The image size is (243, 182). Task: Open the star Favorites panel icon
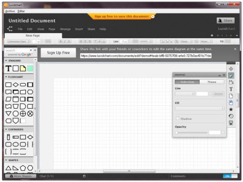(231, 109)
